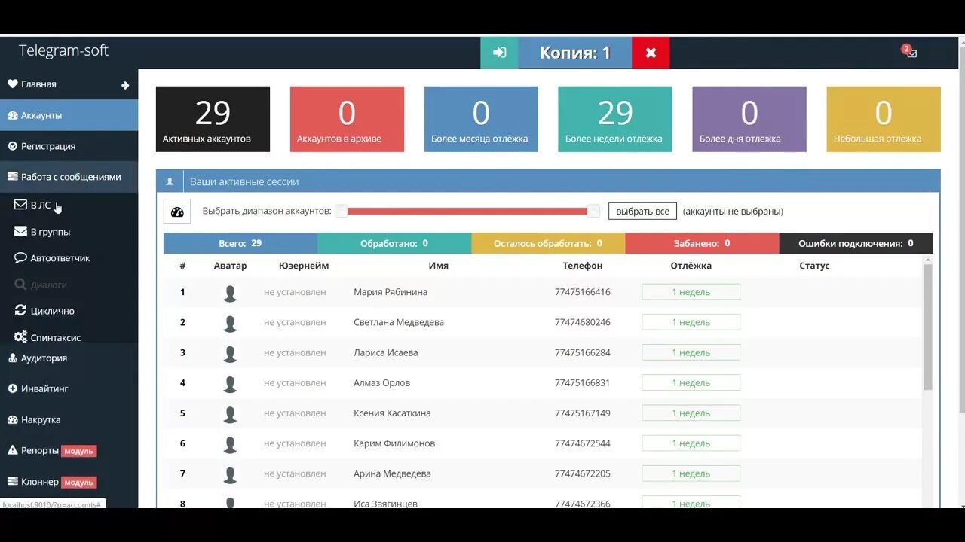
Task: Click the модуль badge next to Клоннер
Action: 79,482
